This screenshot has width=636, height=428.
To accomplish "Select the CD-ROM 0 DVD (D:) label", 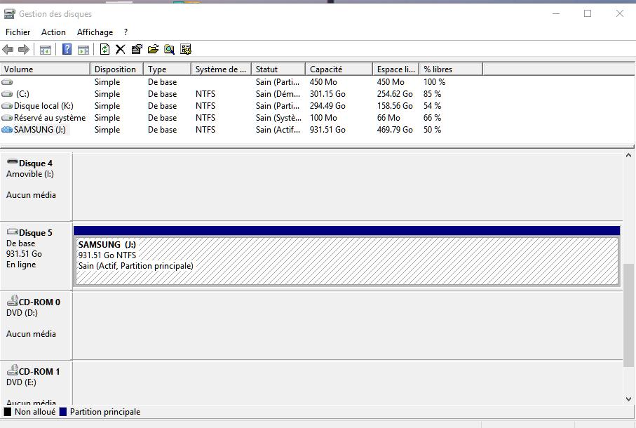I will click(x=39, y=302).
